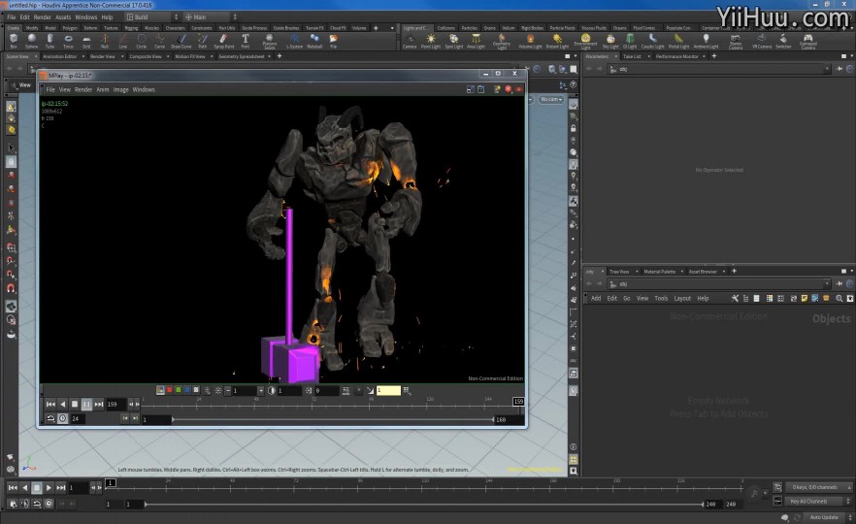Select the Font shelf tool
Image resolution: width=856 pixels, height=524 pixels.
pyautogui.click(x=246, y=41)
